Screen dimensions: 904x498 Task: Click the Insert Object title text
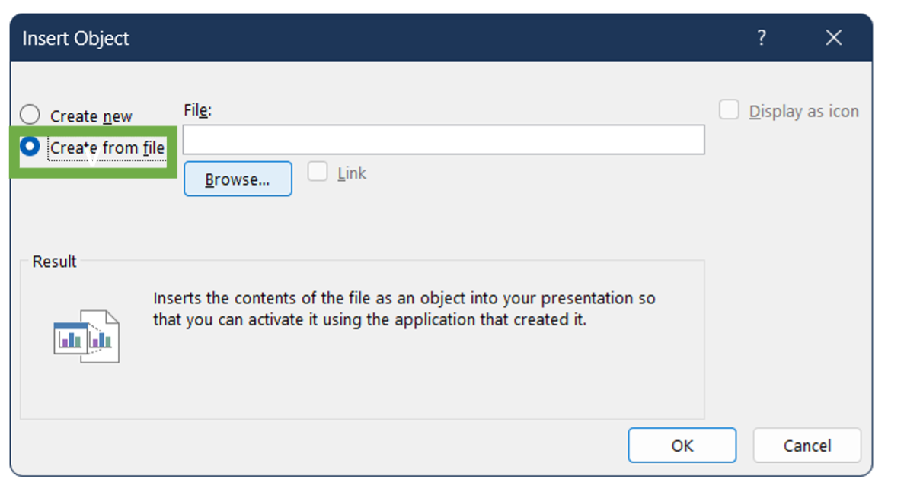point(75,37)
